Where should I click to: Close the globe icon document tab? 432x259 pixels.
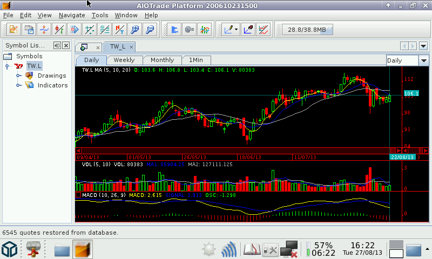click(x=98, y=47)
